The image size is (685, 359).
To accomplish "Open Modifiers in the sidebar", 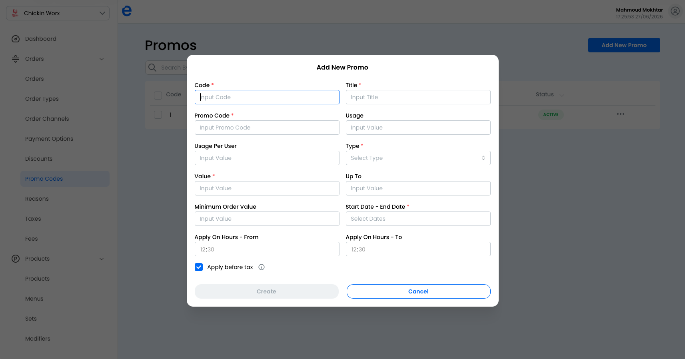I will pyautogui.click(x=38, y=339).
